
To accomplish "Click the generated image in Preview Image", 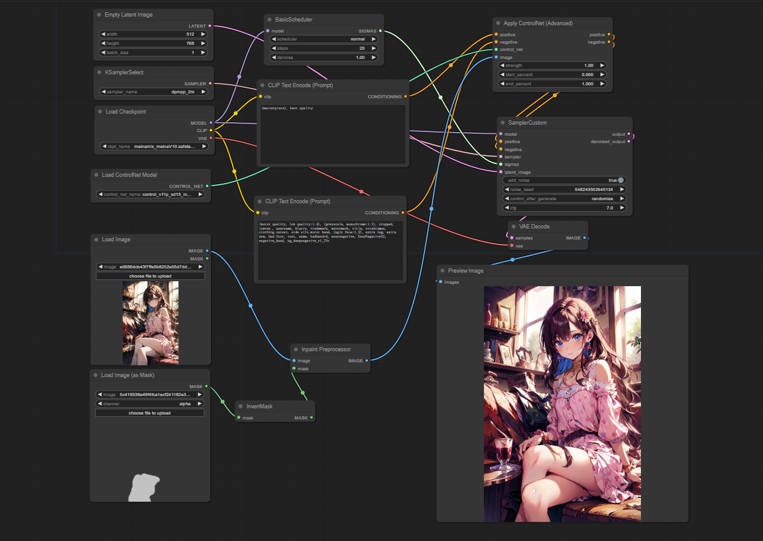I will pyautogui.click(x=562, y=403).
